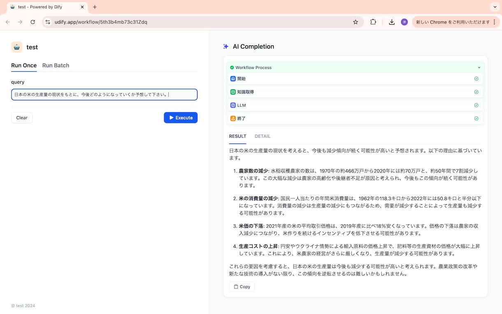Click the Execute button

(181, 118)
